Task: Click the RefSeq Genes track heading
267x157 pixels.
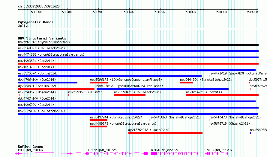Action: click(x=30, y=147)
